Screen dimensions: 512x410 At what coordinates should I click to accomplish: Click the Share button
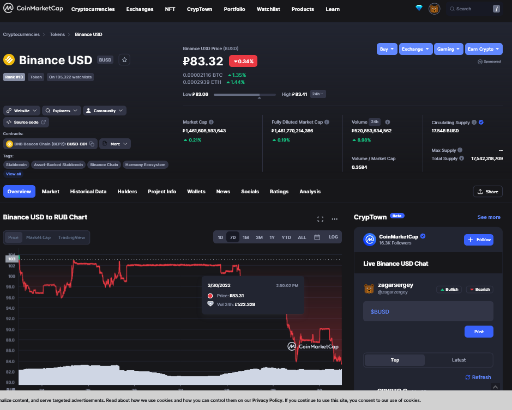click(487, 192)
